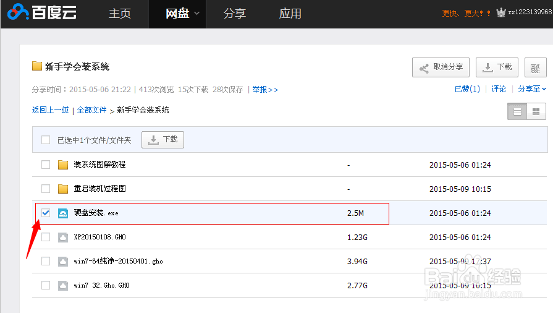Click the 取消分享 button
Image resolution: width=553 pixels, height=313 pixels.
pyautogui.click(x=441, y=67)
